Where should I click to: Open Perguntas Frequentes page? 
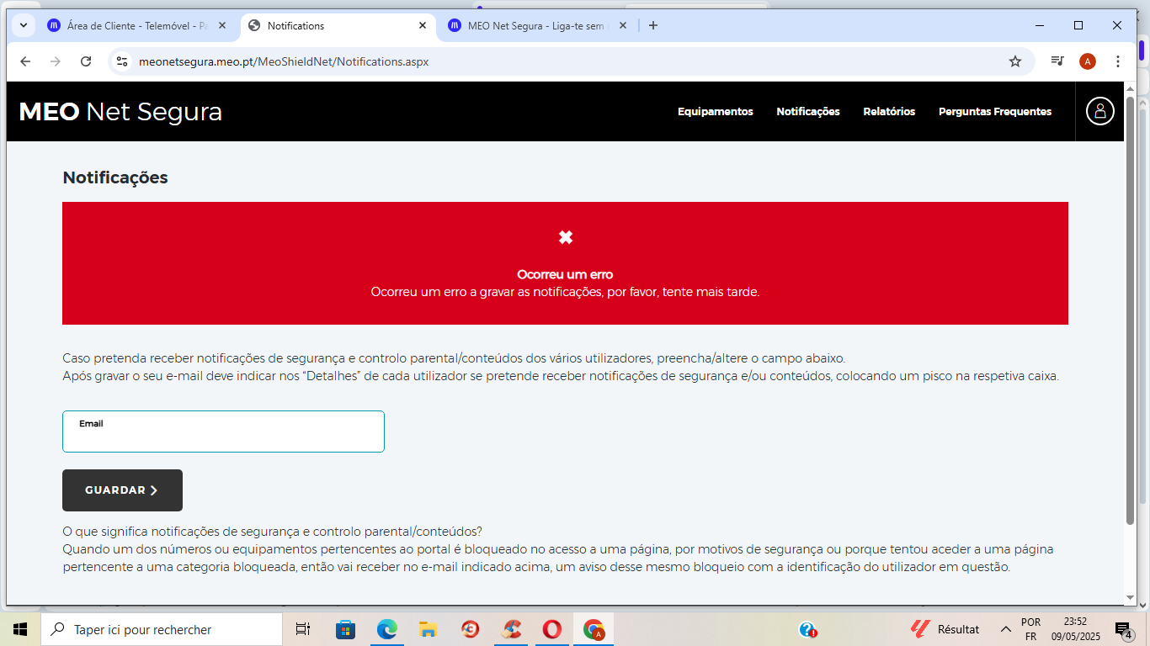995,112
